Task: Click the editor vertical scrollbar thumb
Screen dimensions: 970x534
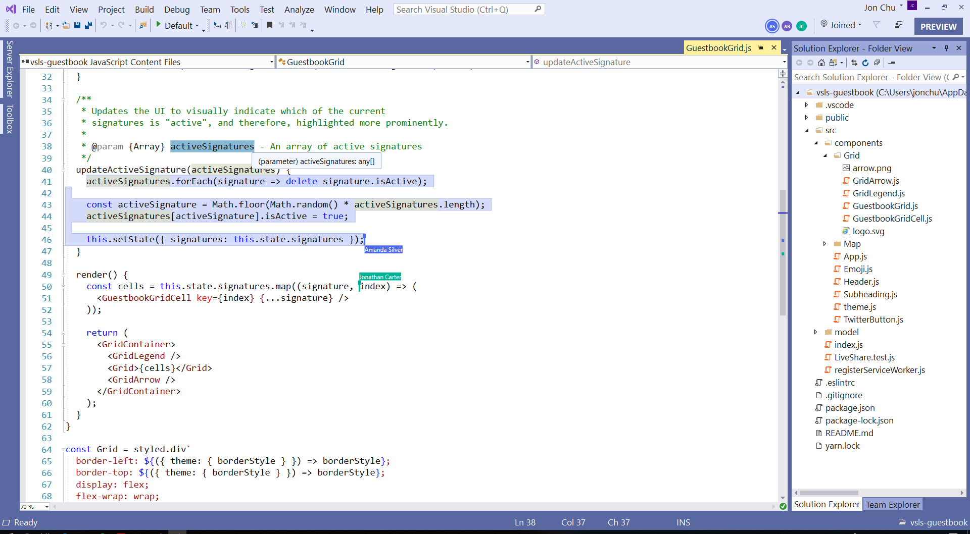Action: 783,252
